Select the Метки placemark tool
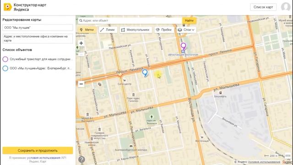This screenshot has height=165, width=293. (87, 30)
